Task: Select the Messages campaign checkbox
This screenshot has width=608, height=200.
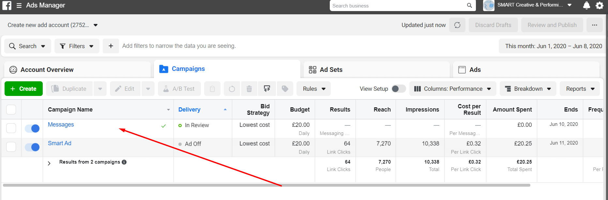Action: pos(11,128)
